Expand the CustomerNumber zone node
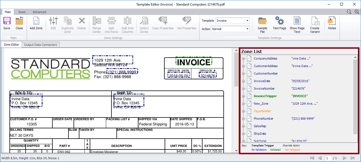 243,74
